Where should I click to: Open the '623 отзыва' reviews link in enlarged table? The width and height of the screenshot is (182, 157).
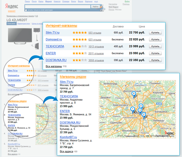click(x=95, y=40)
